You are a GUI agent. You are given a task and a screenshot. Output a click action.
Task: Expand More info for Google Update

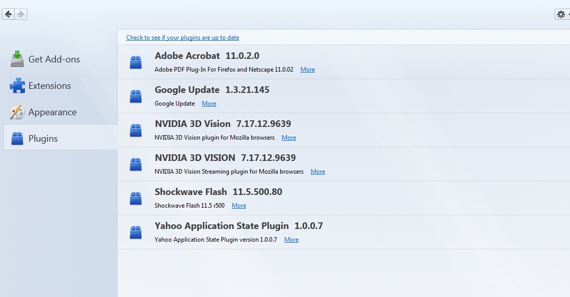[x=209, y=104]
